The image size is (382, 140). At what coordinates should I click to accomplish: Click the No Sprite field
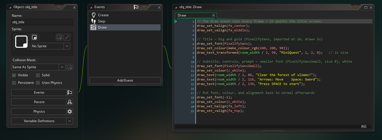coord(47,46)
